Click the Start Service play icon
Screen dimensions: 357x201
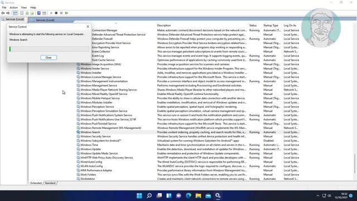click(x=51, y=13)
